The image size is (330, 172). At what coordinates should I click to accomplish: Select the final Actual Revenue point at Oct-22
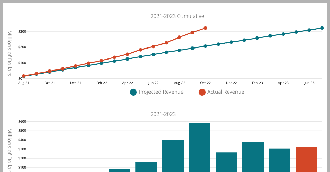coord(205,28)
